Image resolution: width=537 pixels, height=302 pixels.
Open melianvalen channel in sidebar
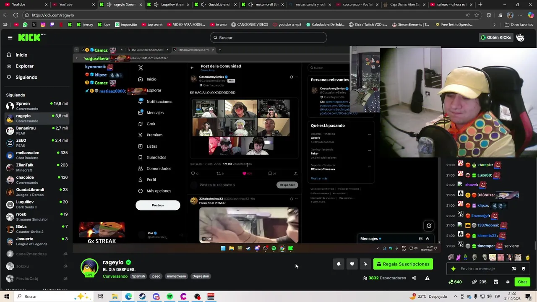[x=37, y=155]
